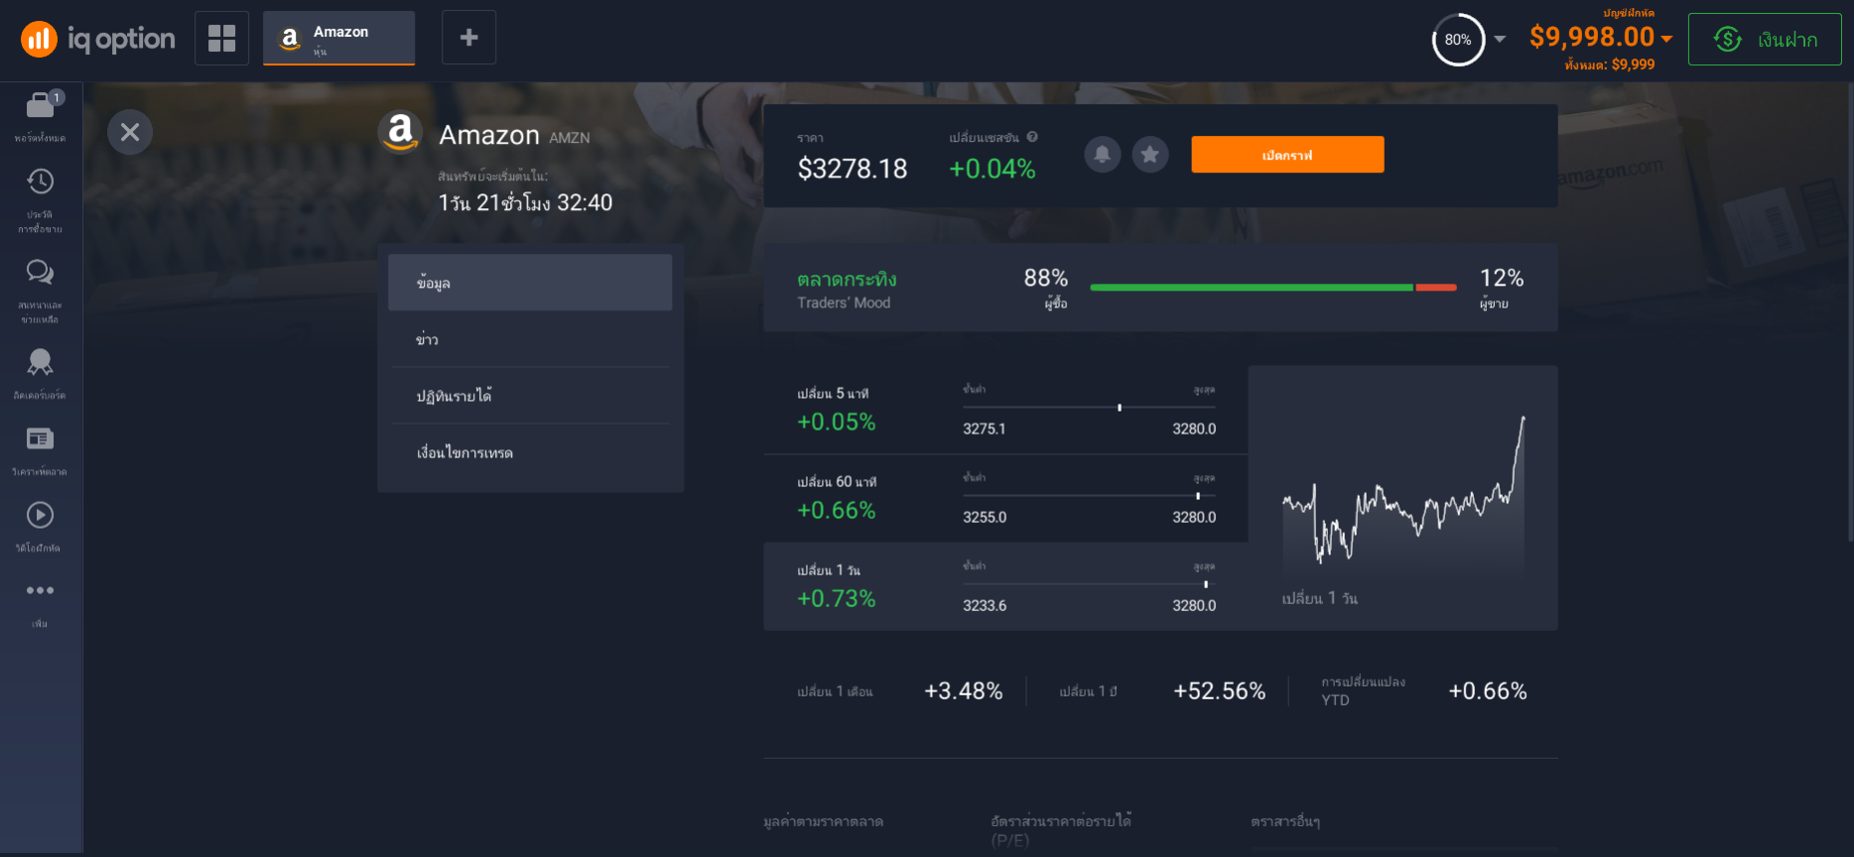
Task: Open video tutorials play icon
Action: coord(40,515)
